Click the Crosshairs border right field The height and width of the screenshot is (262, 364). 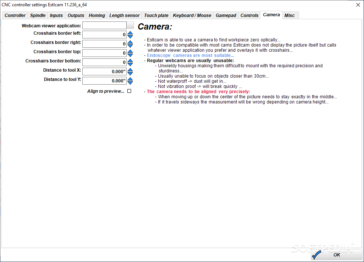pos(104,44)
